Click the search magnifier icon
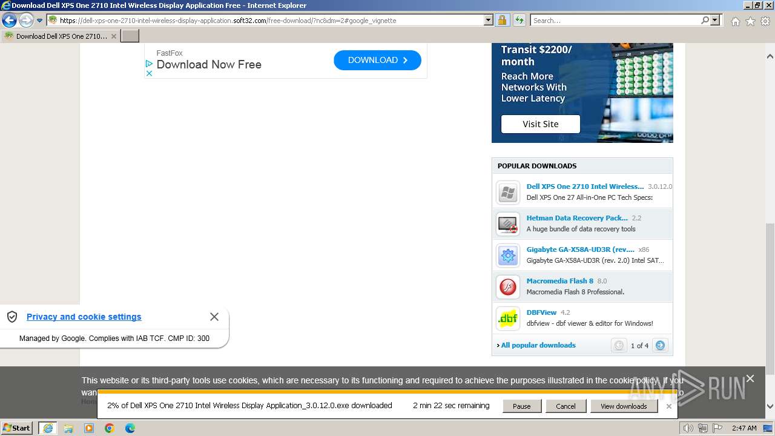 [705, 20]
